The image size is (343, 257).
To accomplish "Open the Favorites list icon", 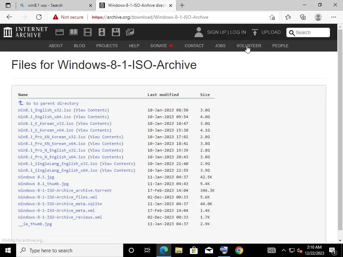I will point(288,17).
